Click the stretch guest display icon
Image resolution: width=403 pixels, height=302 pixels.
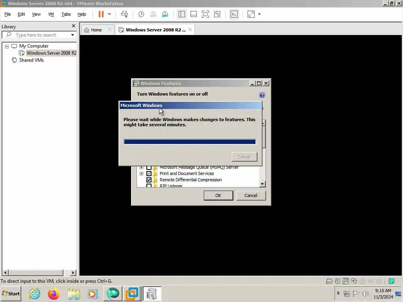tap(251, 14)
